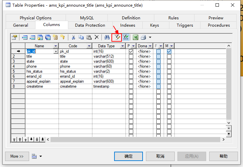Click the Create Key toolbar icon

(63, 37)
